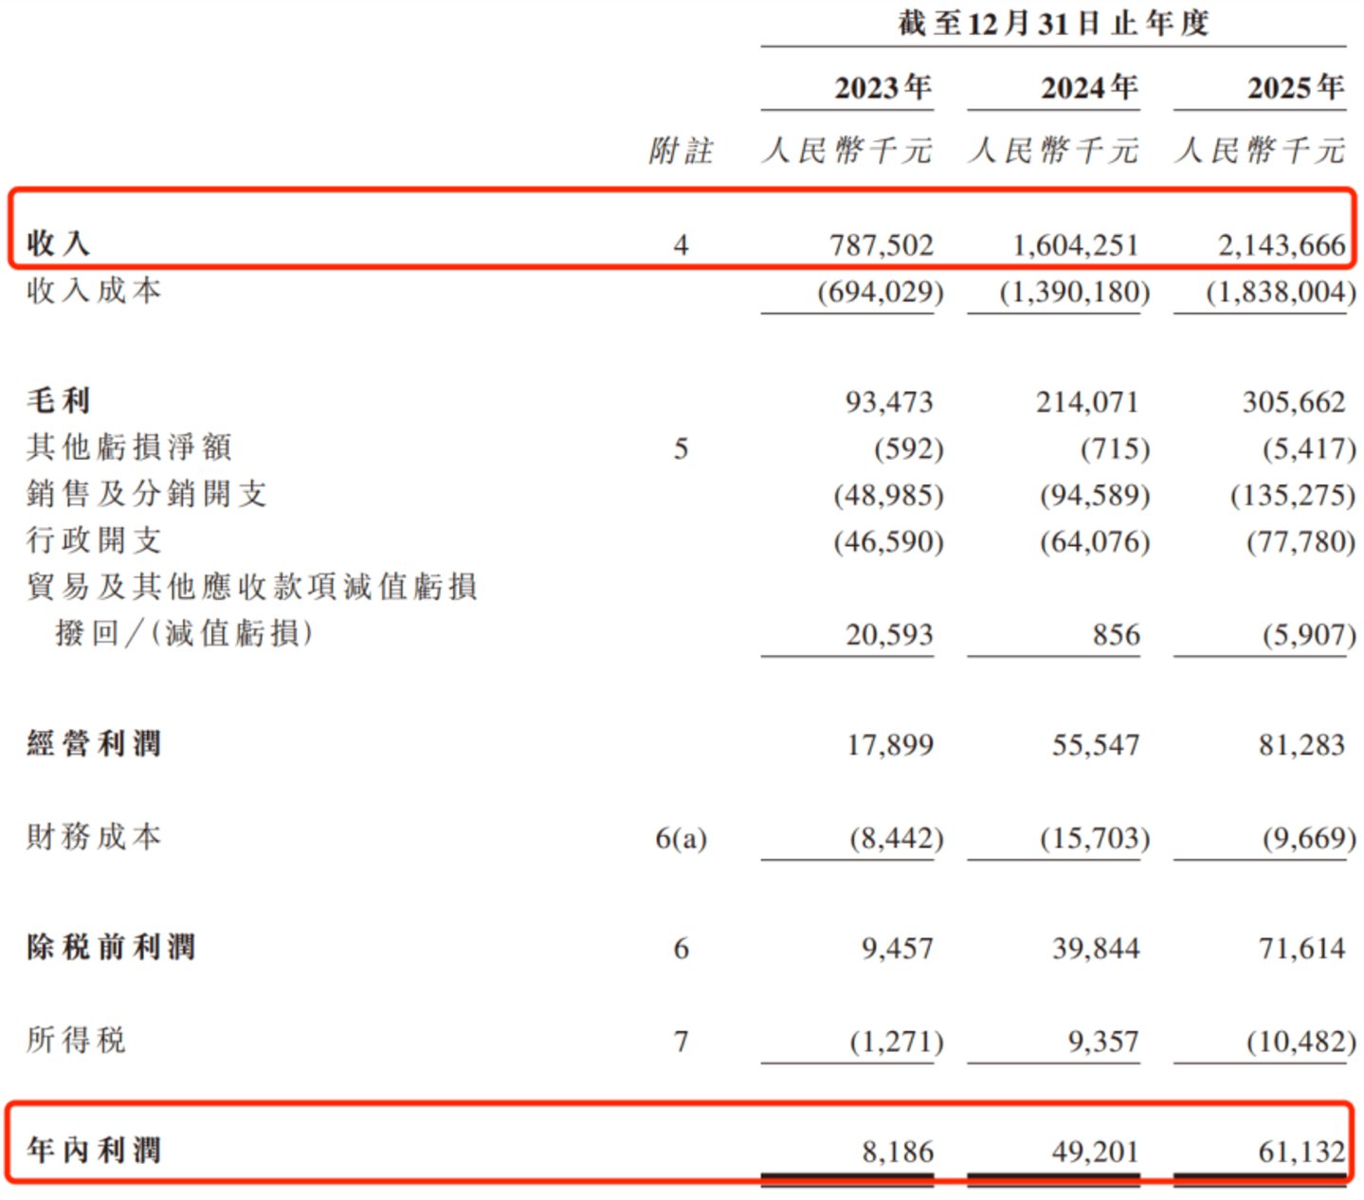The image size is (1364, 1200).
Task: Click the 2024 income tax 9,357
Action: [1103, 1042]
